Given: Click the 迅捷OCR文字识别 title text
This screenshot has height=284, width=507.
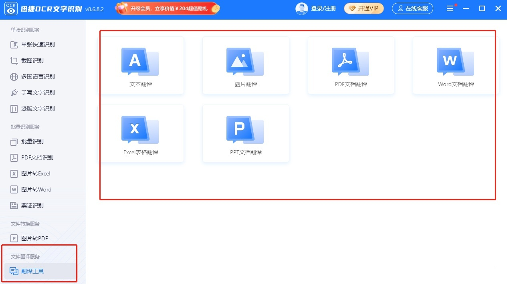Looking at the screenshot, I should [x=52, y=8].
